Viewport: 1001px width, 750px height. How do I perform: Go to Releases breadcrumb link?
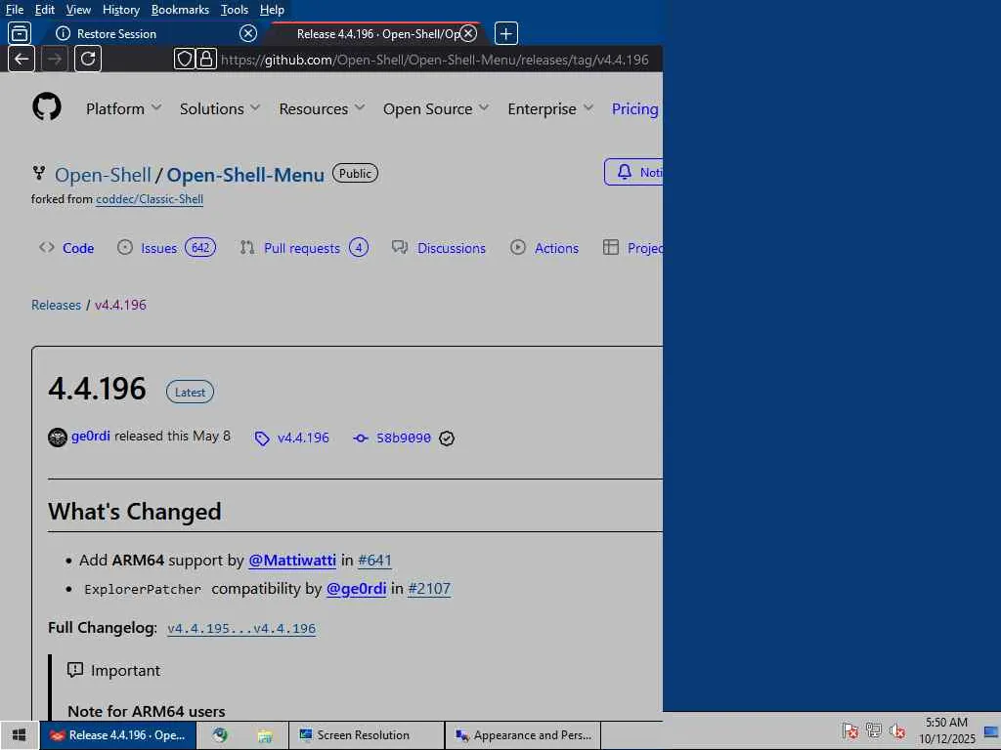[x=56, y=305]
